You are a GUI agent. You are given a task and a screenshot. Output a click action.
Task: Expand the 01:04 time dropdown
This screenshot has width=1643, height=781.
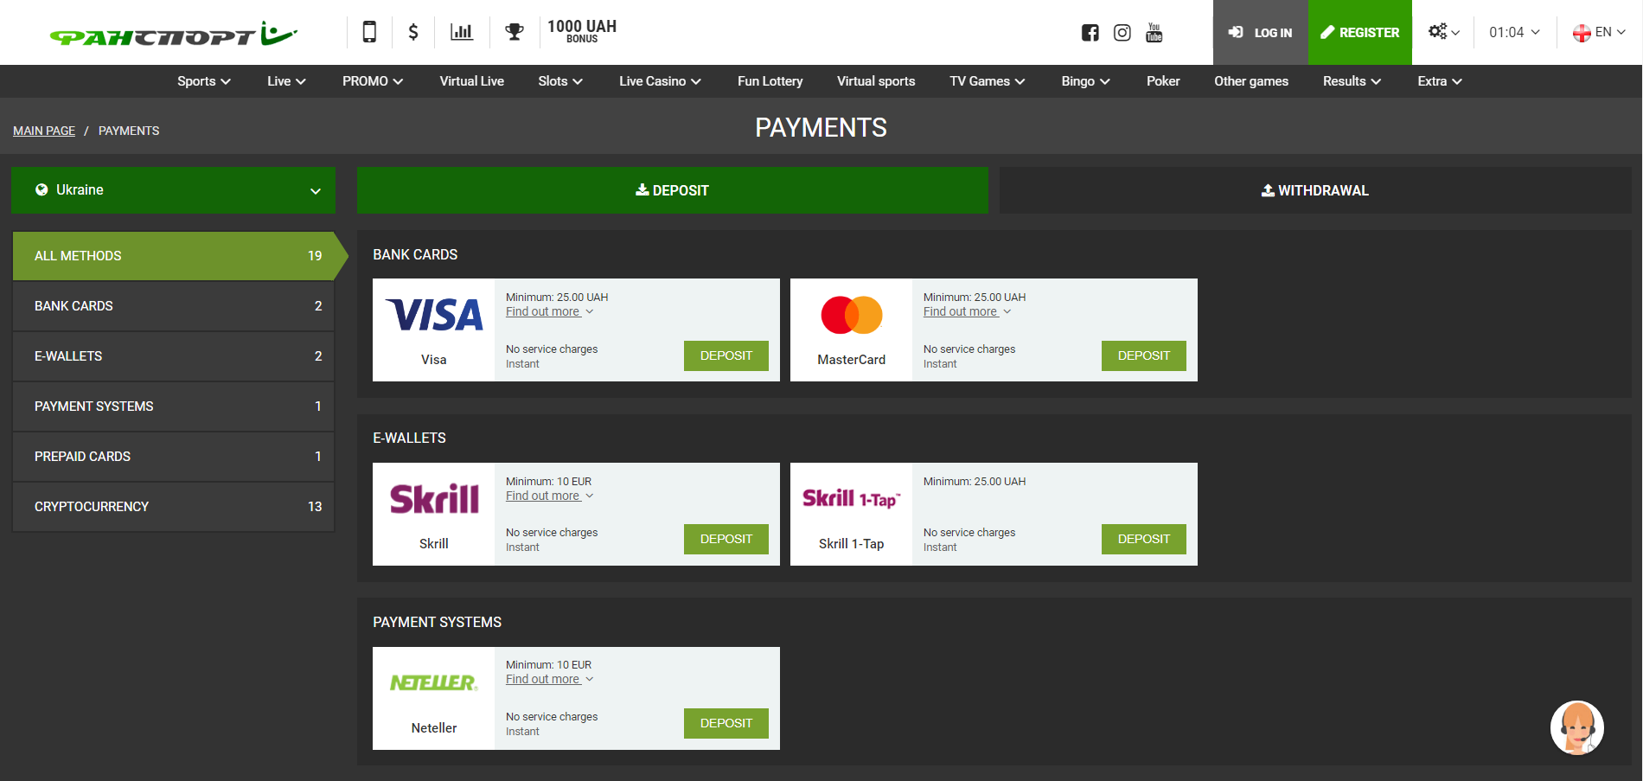pos(1514,32)
